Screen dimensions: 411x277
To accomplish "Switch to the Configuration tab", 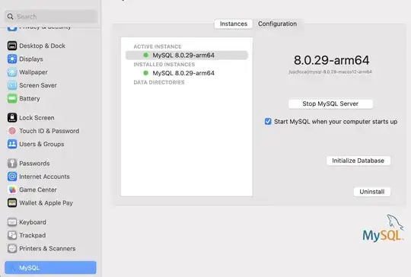I will point(277,24).
